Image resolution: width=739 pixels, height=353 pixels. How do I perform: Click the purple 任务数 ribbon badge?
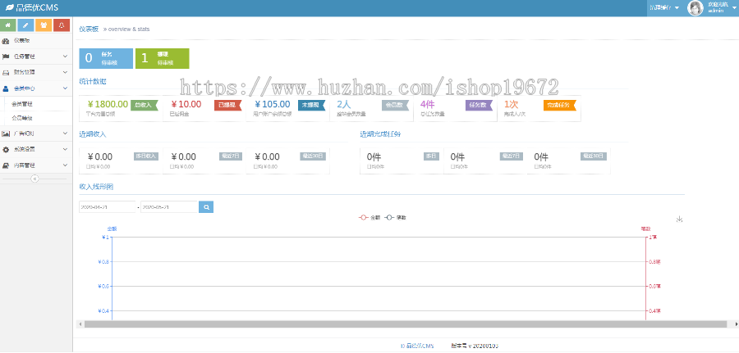coord(479,106)
